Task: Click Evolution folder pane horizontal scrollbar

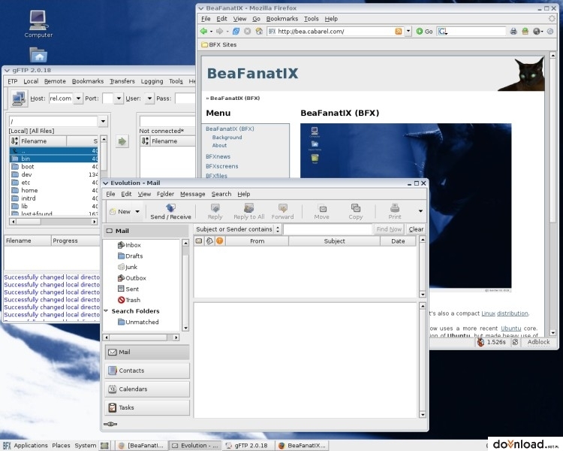Action: coord(141,337)
